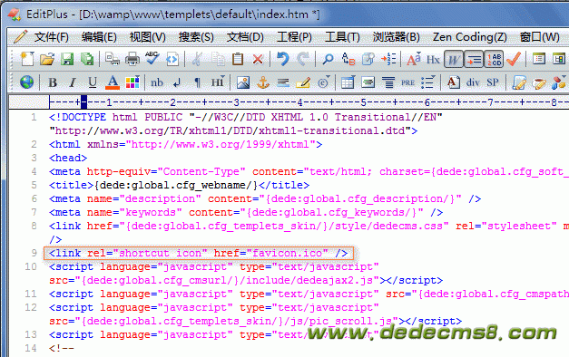
Task: Insert a table with the table icon
Action: pyautogui.click(x=348, y=82)
